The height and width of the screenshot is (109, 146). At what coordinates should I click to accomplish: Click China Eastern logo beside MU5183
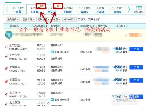pos(6,47)
